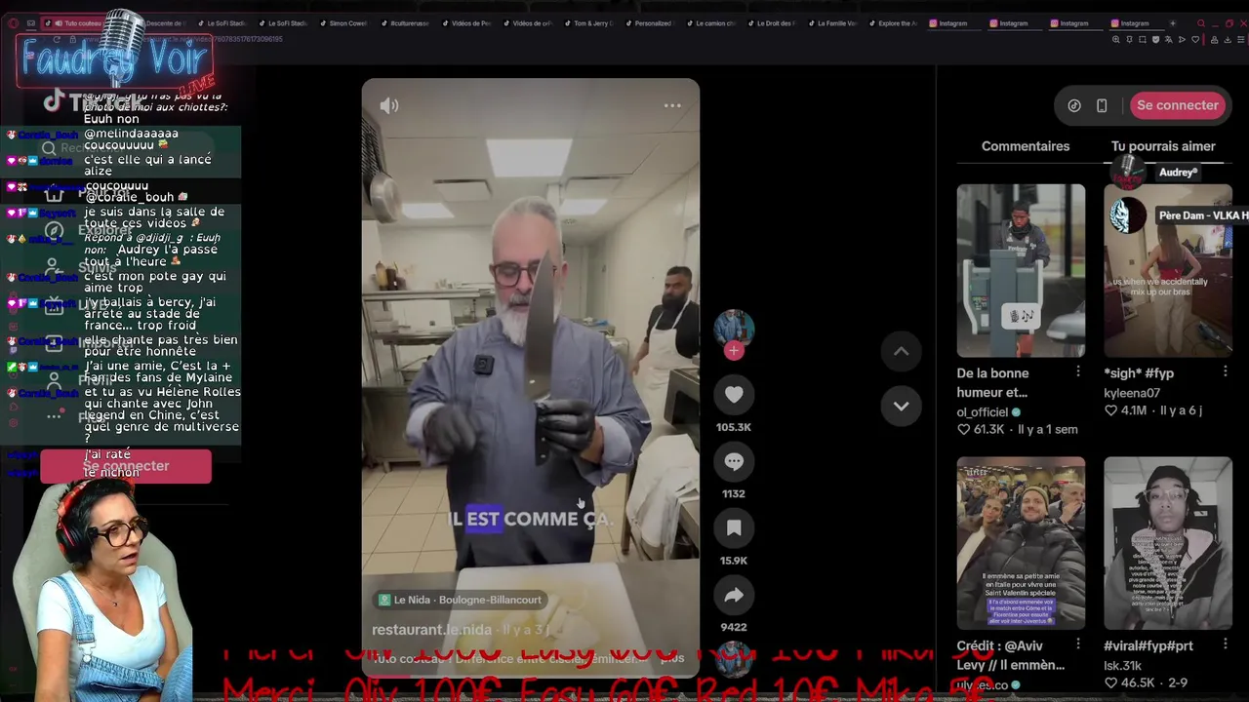Viewport: 1249px width, 702px height.
Task: Follow the creator via plus badge
Action: coord(734,351)
